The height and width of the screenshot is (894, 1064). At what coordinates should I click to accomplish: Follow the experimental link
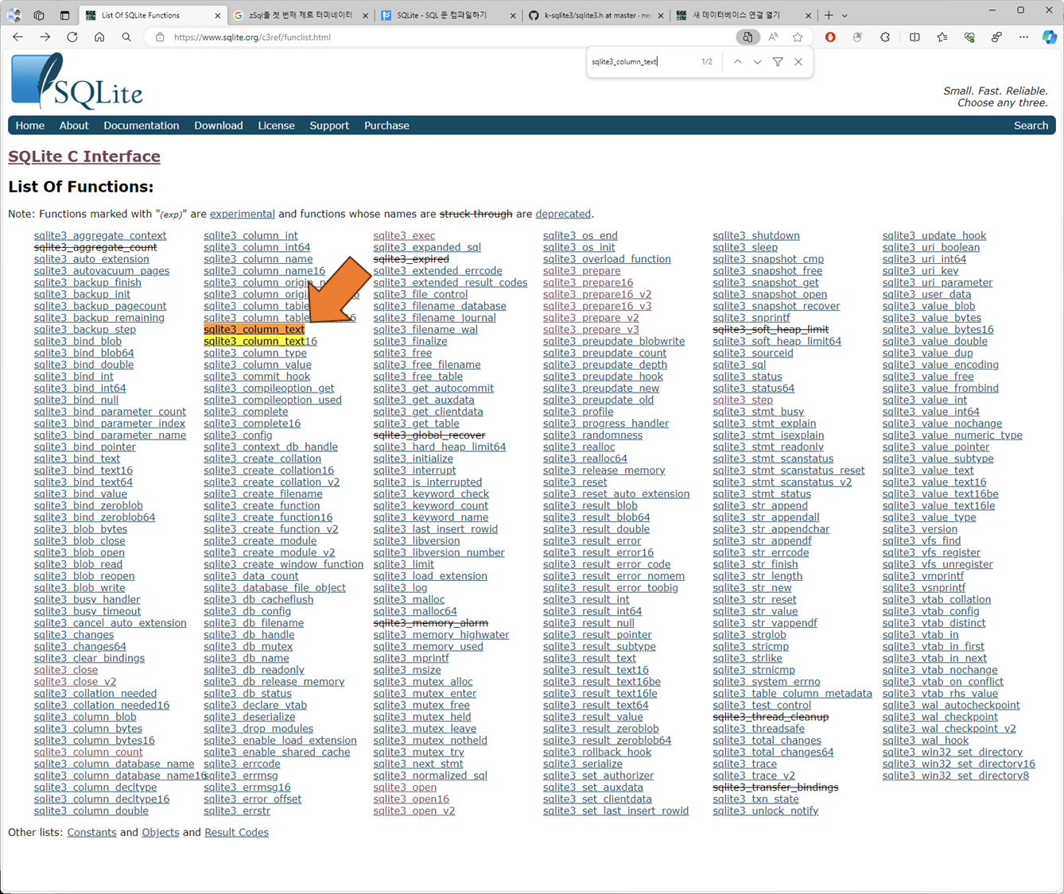coord(243,214)
